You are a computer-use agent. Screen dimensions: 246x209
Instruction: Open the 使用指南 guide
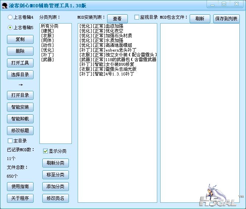20,186
